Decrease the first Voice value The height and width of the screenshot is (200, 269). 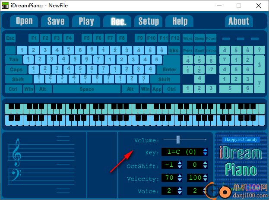(180, 192)
